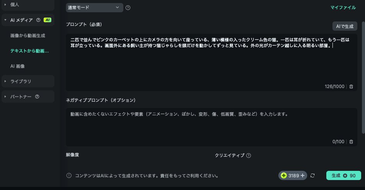Click help icon next to クリエイティブ

click(249, 156)
